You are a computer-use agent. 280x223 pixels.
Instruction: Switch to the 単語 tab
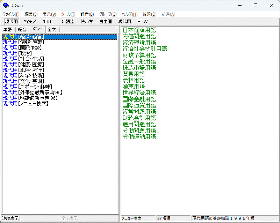[x=7, y=30]
